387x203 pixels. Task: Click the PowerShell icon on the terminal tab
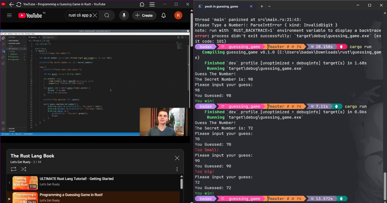[200, 6]
